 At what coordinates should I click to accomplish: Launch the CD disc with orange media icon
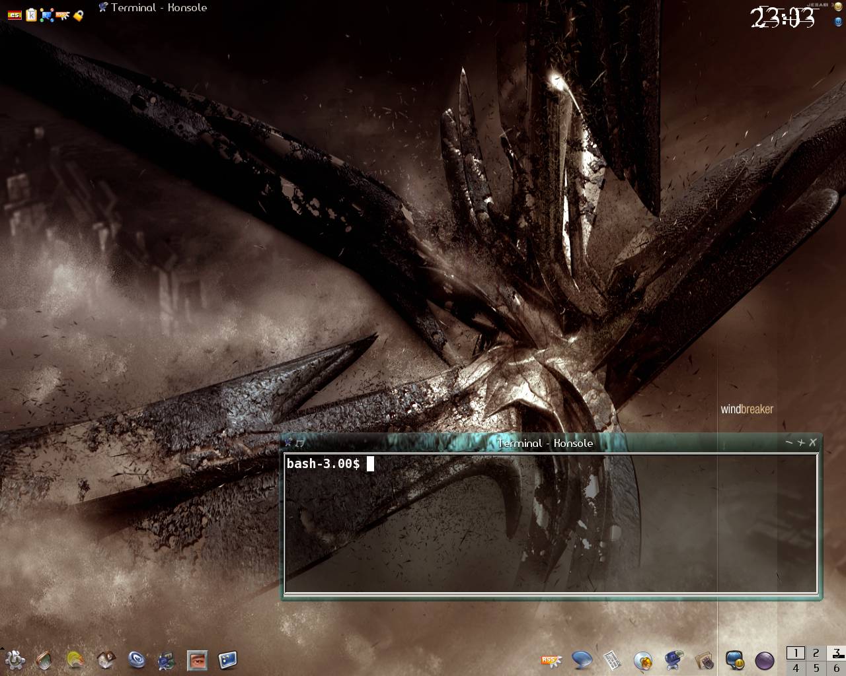(x=643, y=659)
